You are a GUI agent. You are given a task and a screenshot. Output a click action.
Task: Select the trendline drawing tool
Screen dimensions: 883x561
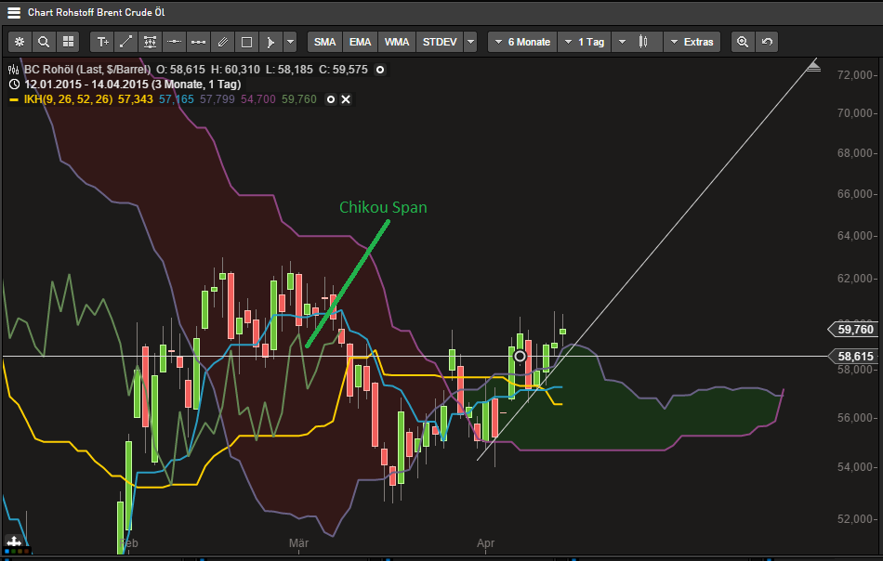click(126, 42)
